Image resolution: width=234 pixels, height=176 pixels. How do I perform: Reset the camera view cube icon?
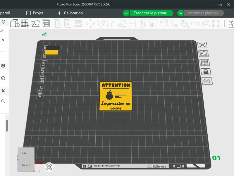49,167
